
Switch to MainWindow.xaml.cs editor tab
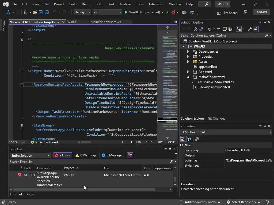tap(106, 22)
